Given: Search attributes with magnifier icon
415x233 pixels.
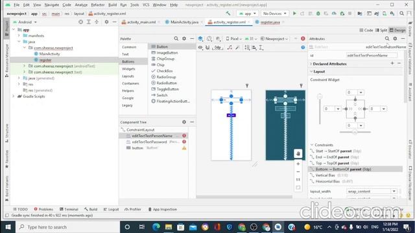Looking at the screenshot, I should [387, 39].
